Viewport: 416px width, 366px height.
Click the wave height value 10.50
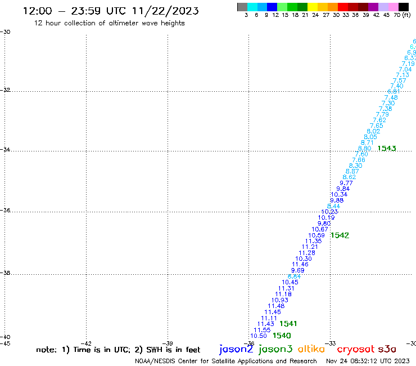(259, 336)
